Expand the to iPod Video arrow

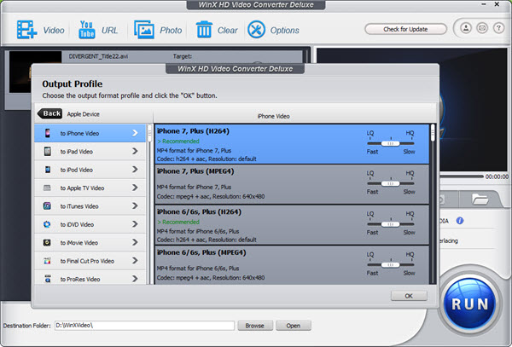(135, 170)
